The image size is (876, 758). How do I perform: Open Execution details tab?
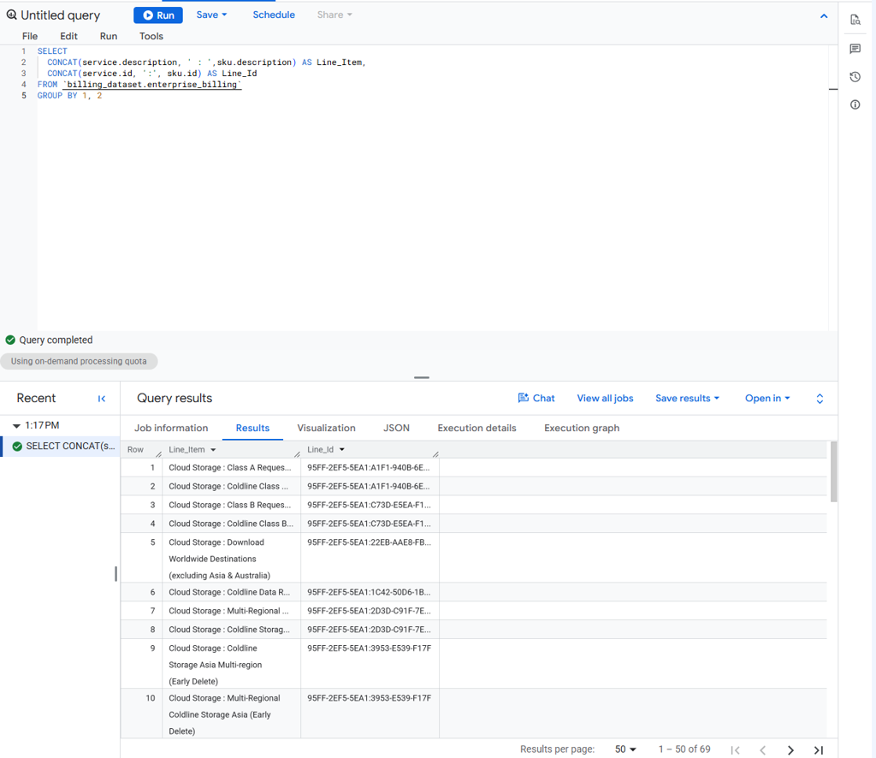[x=477, y=428]
